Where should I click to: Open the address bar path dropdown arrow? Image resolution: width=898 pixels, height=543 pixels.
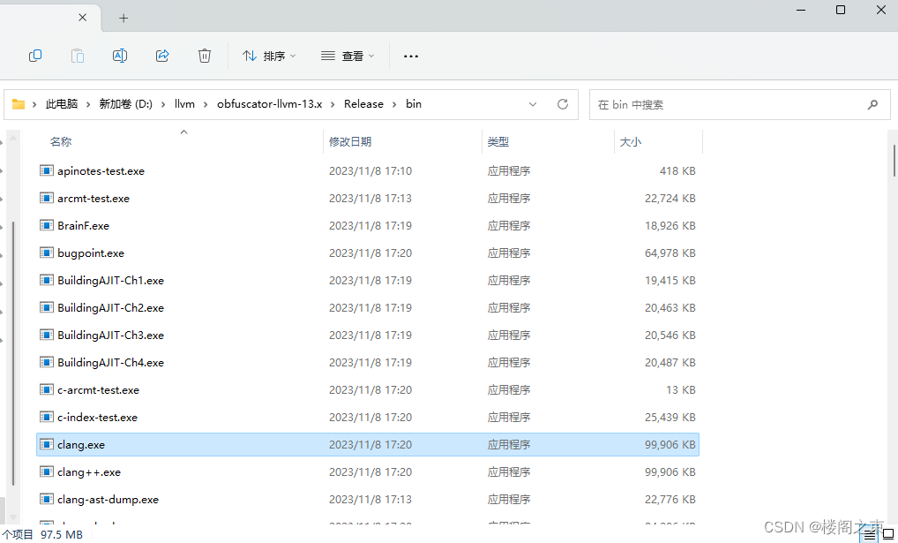click(x=533, y=103)
